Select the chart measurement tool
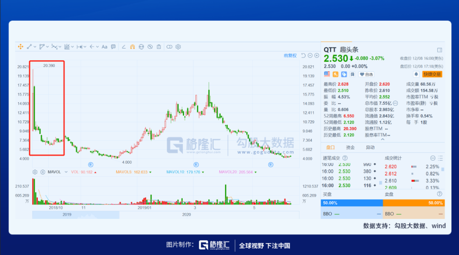This screenshot has height=255, width=459. pos(67,47)
